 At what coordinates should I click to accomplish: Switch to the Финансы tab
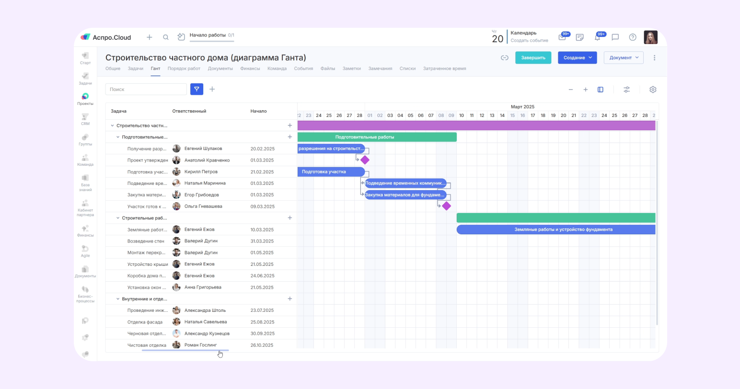tap(250, 69)
